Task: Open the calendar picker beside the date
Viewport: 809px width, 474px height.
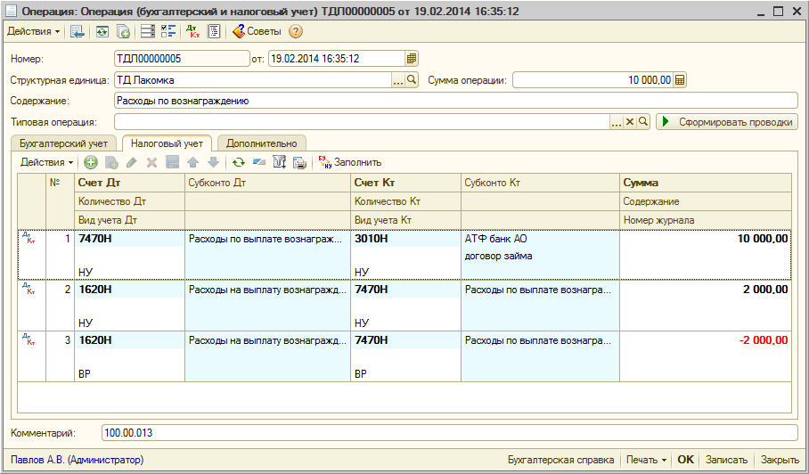Action: click(412, 59)
